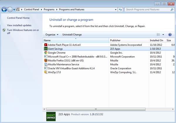The height and width of the screenshot is (123, 176).
Task: Select Programs in the breadcrumb path
Action: (49, 10)
